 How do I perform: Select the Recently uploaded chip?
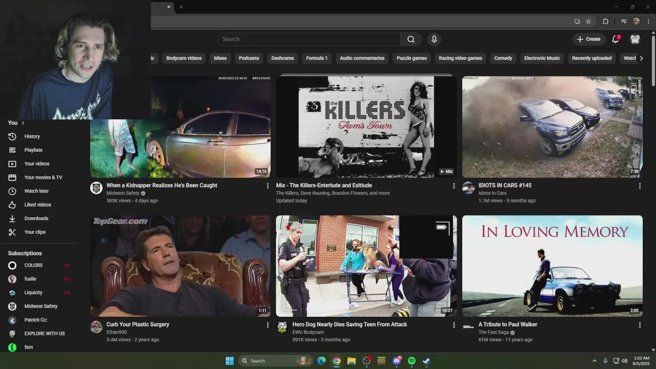pyautogui.click(x=591, y=58)
